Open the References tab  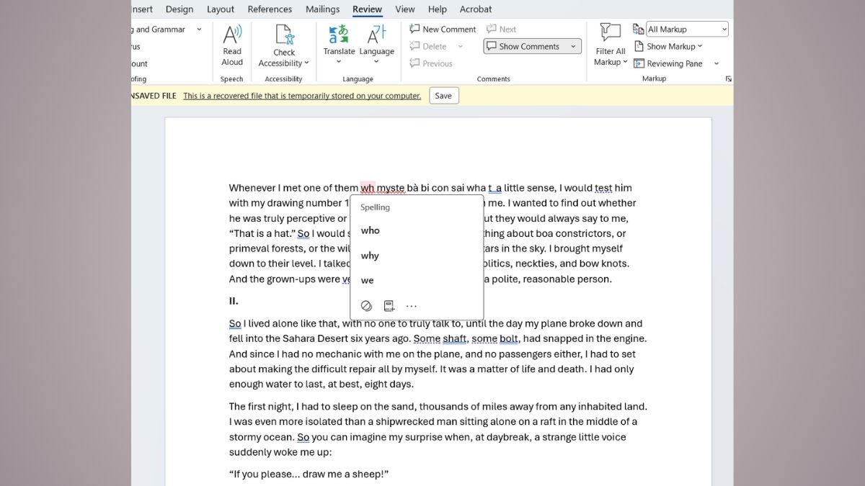pos(270,9)
